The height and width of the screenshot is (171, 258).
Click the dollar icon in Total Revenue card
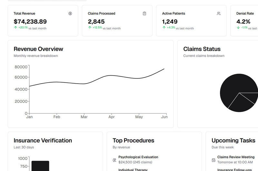[70, 14]
